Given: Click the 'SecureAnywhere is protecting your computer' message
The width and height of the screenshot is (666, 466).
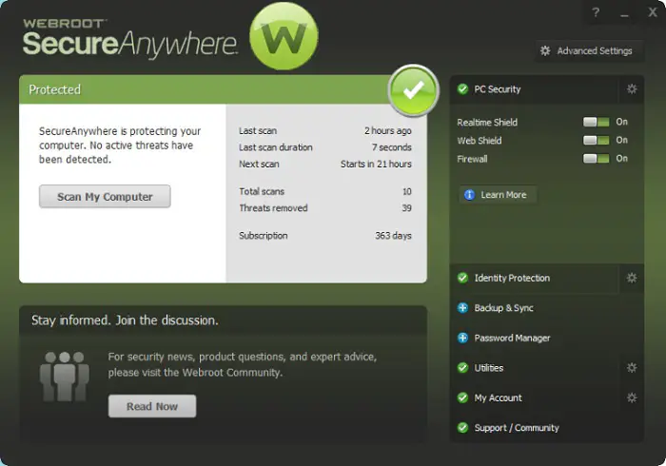Looking at the screenshot, I should coord(120,146).
